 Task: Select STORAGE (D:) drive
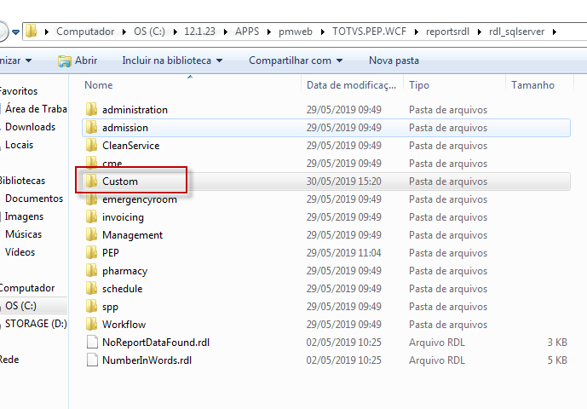(x=36, y=324)
